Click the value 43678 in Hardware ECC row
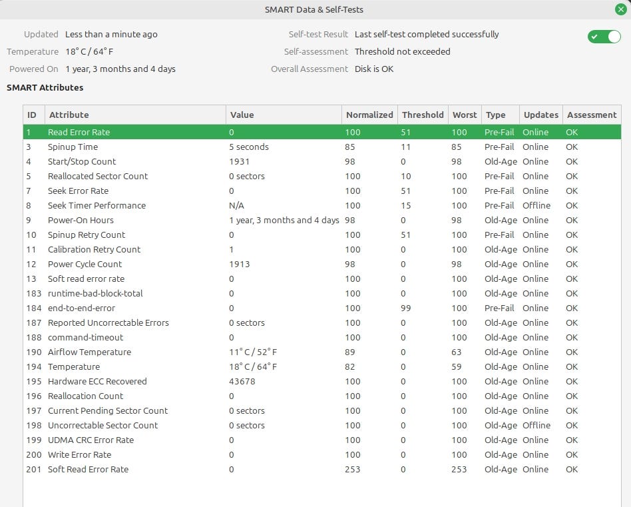The width and height of the screenshot is (631, 507). pos(242,381)
